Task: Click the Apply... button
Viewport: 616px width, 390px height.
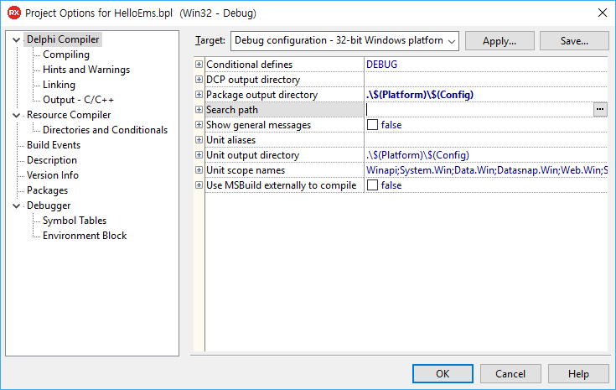Action: click(500, 41)
